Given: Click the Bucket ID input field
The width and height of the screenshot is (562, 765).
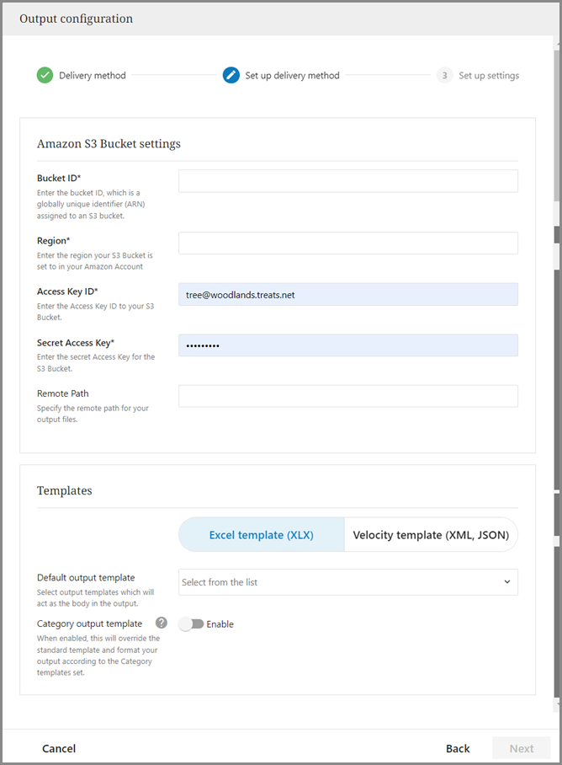Looking at the screenshot, I should [347, 181].
